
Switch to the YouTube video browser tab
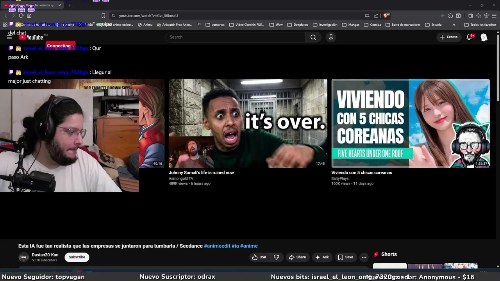pos(31,5)
